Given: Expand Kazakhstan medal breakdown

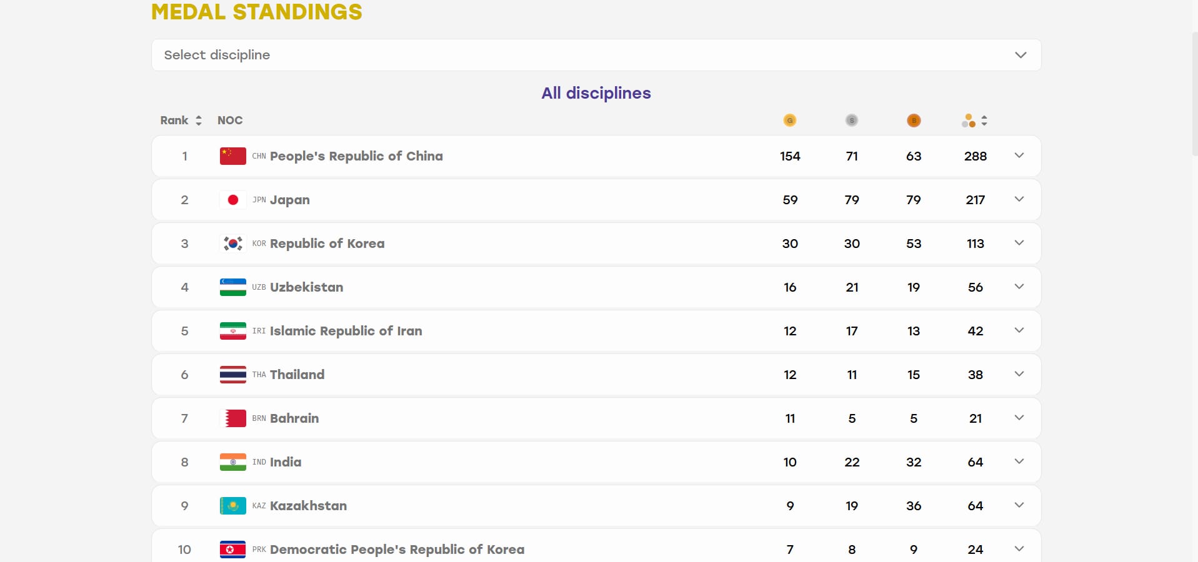Looking at the screenshot, I should pyautogui.click(x=1019, y=505).
